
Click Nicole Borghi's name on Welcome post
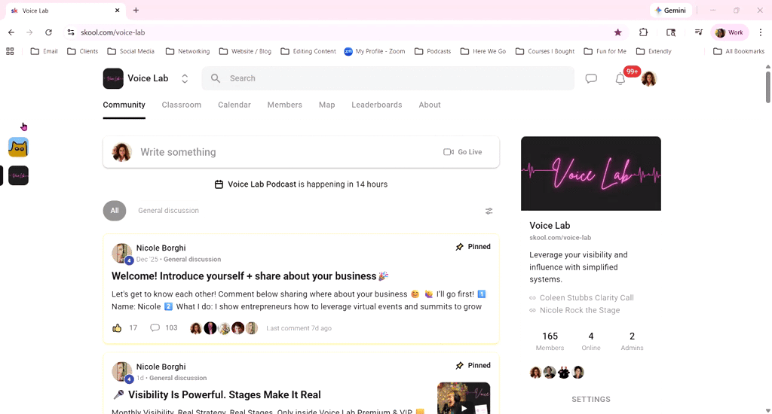(x=161, y=248)
